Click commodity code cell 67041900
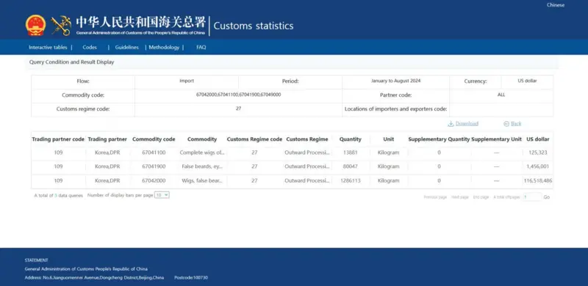588x286 pixels. click(154, 166)
